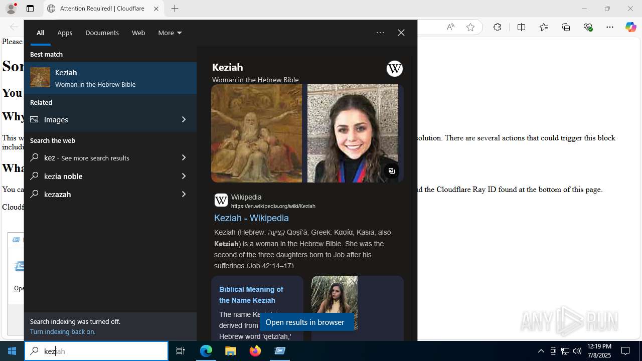The height and width of the screenshot is (361, 642).
Task: Open the action center notifications icon
Action: click(x=625, y=351)
